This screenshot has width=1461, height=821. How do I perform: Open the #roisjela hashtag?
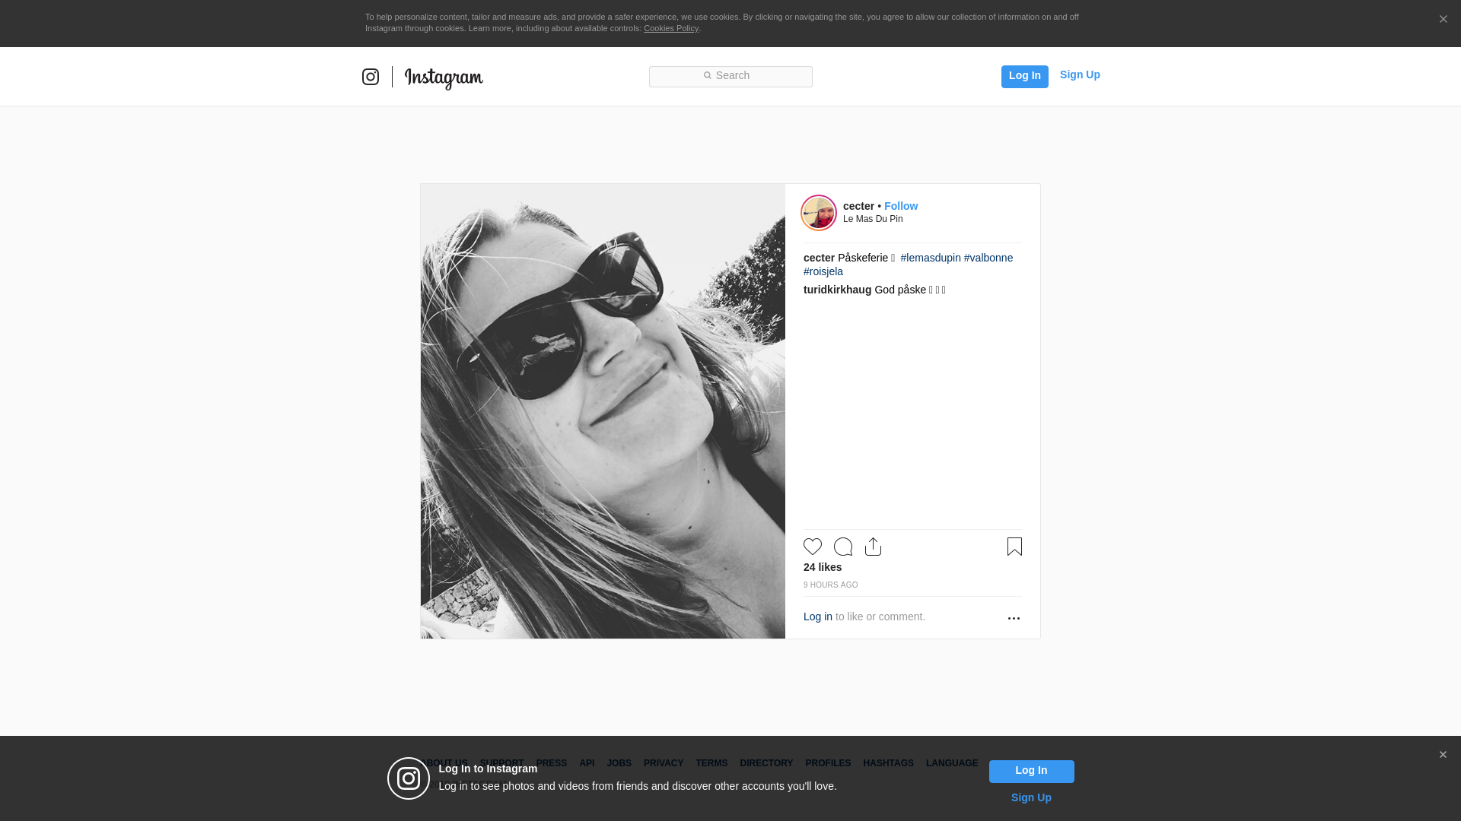[x=823, y=271]
